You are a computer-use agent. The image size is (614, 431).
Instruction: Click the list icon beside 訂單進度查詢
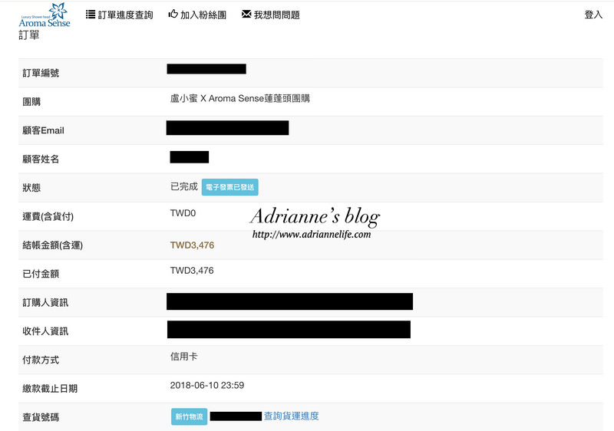click(x=91, y=15)
